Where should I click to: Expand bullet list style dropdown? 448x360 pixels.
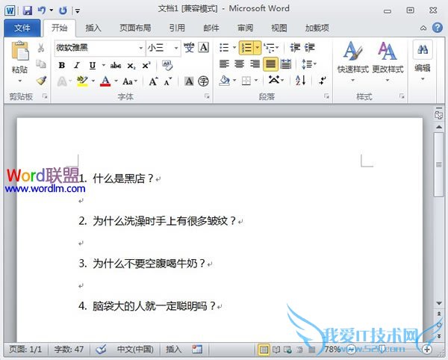click(x=234, y=48)
